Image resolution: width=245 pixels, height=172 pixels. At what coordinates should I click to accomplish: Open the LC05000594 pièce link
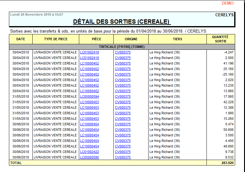pos(89,96)
